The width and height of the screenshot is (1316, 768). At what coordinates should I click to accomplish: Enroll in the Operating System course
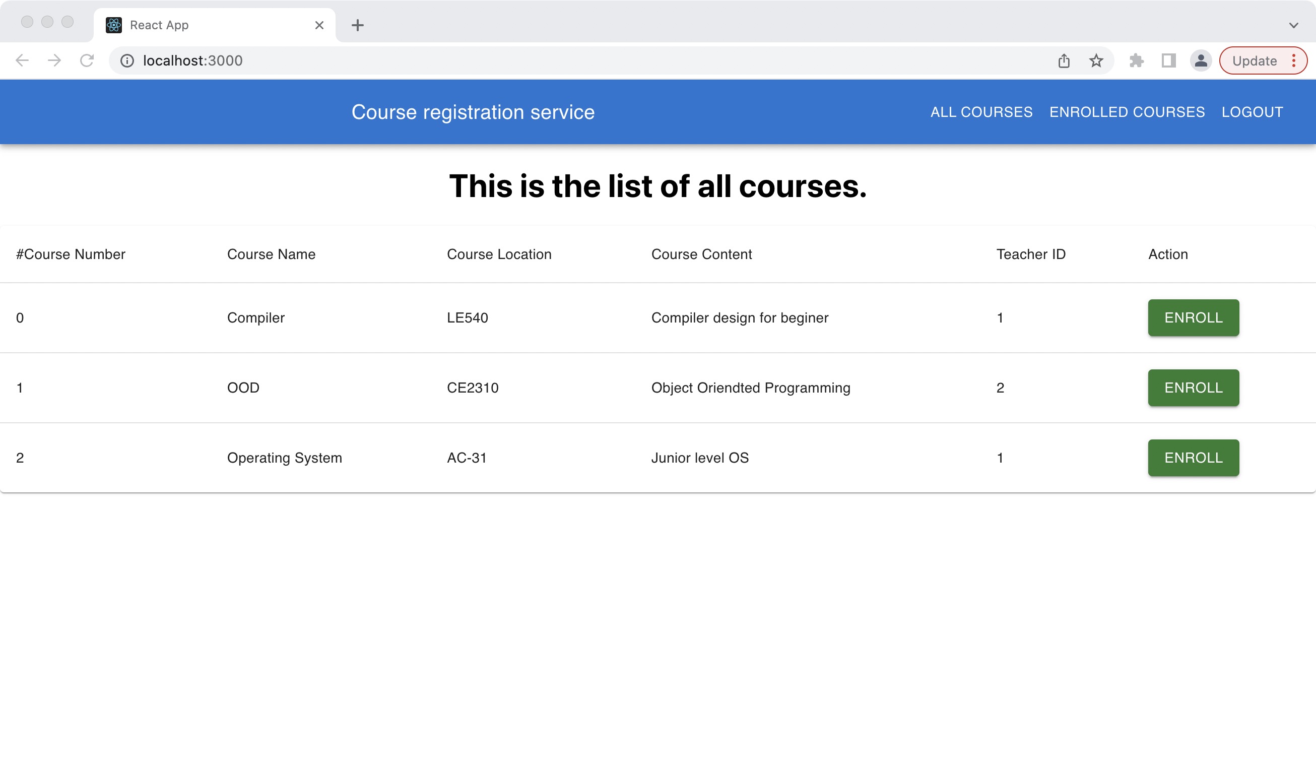coord(1193,458)
